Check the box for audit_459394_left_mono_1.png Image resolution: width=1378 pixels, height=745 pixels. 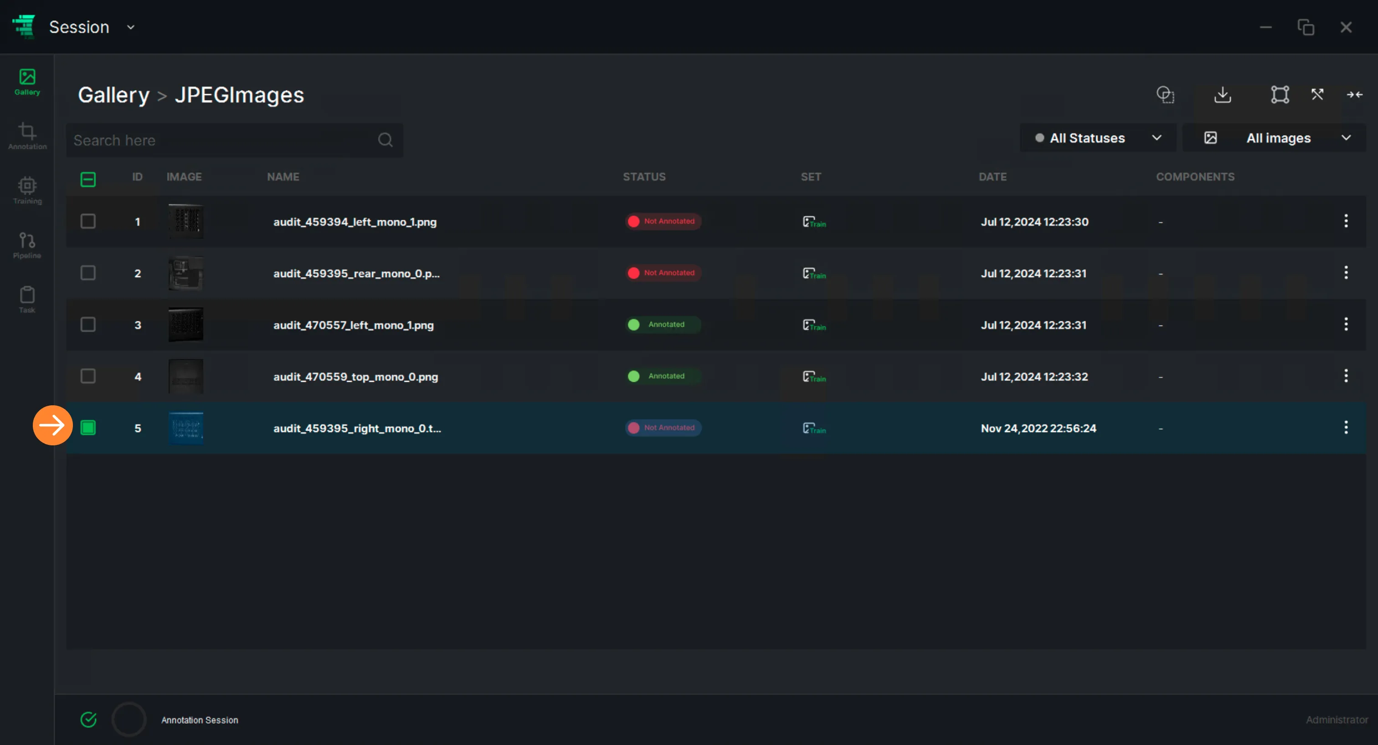coord(88,221)
